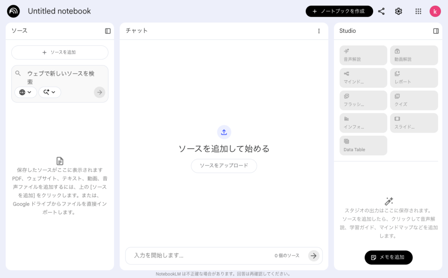Select the スライド generation card
The width and height of the screenshot is (448, 278).
tap(414, 123)
